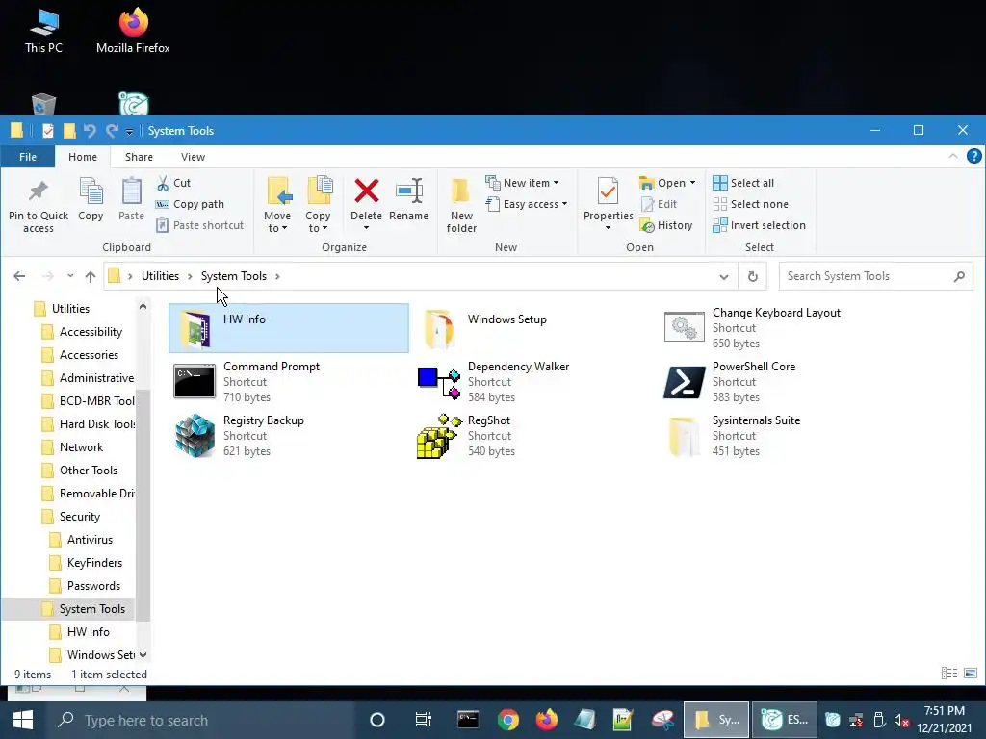Click the Search System Tools field
Viewport: 986px width, 739px height.
tap(875, 276)
